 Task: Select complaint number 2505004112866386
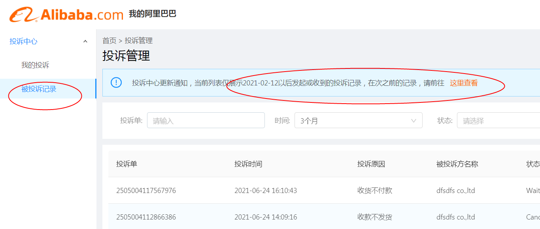(146, 217)
